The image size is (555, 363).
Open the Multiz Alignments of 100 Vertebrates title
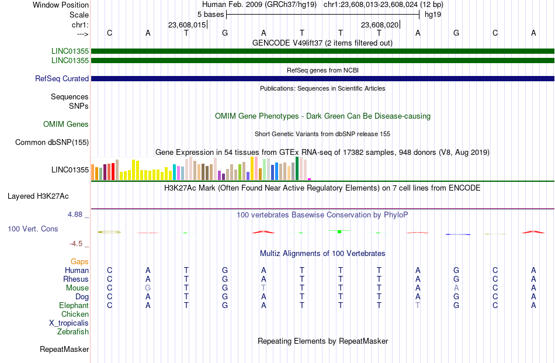tap(322, 254)
